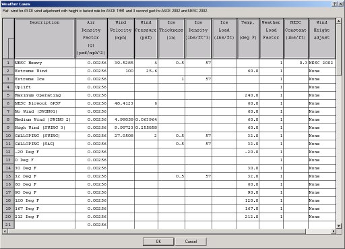Select the '212 Deg F' description cell
This screenshot has width=345, height=249.
tap(44, 217)
